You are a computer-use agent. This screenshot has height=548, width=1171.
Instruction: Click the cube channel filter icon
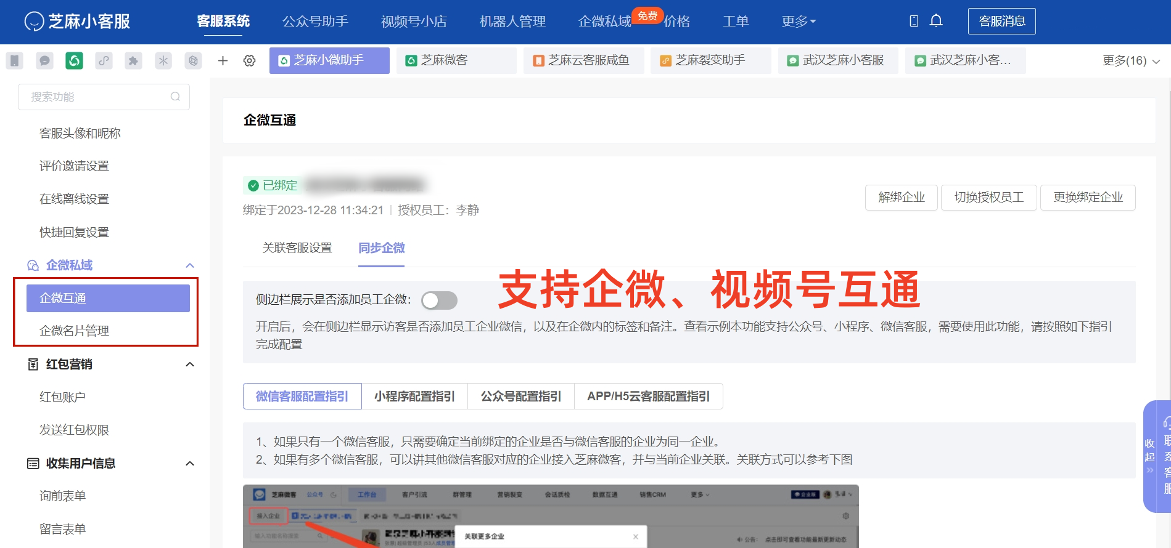pyautogui.click(x=193, y=61)
